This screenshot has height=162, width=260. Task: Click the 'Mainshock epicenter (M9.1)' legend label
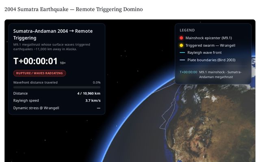pos(208,38)
